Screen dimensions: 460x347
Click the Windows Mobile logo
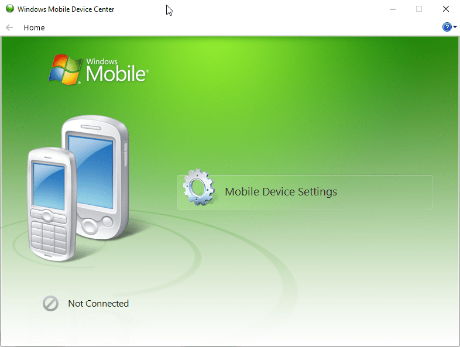(x=98, y=70)
